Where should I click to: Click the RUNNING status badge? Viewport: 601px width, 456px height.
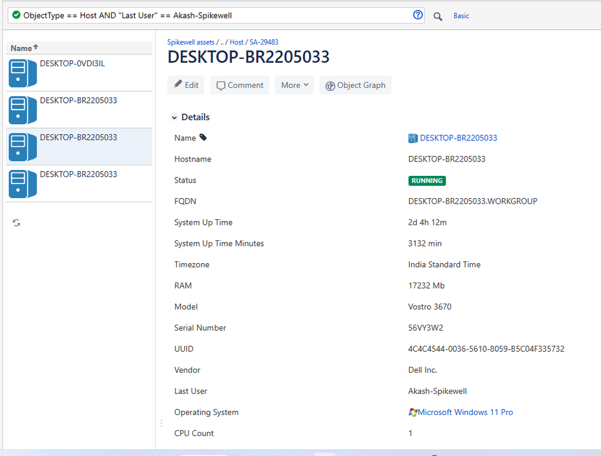coord(427,180)
